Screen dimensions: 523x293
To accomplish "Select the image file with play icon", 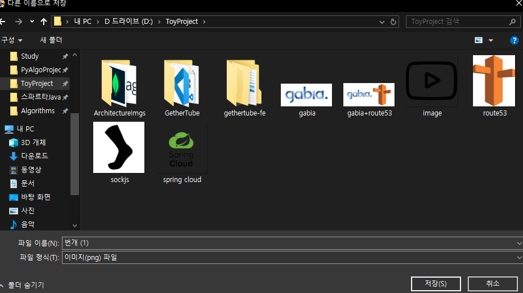I will tap(431, 88).
